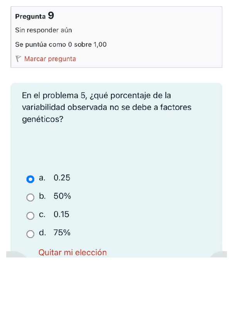This screenshot has width=232, height=328.
Task: Clear selection with Quitar mi elección
Action: 73,253
